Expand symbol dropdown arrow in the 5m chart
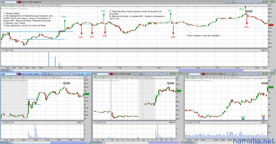The height and width of the screenshot is (144, 276). pos(17,74)
